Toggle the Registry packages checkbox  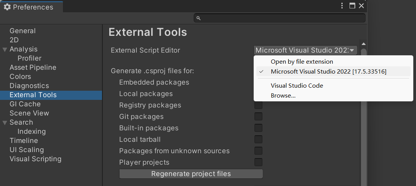tap(259, 105)
